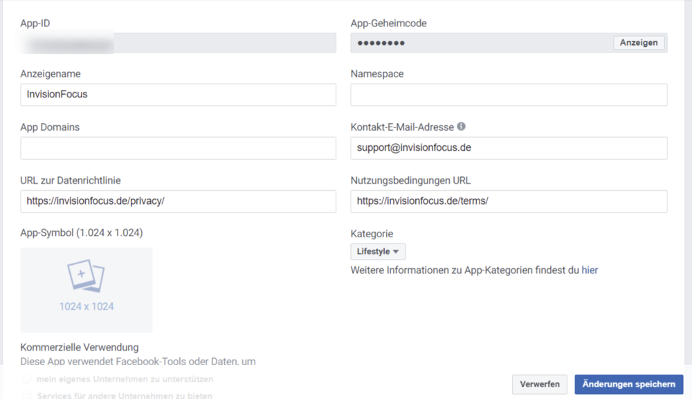Open the Lifestyle dropdown arrow under Kategorie
692x399 pixels.
click(x=394, y=251)
